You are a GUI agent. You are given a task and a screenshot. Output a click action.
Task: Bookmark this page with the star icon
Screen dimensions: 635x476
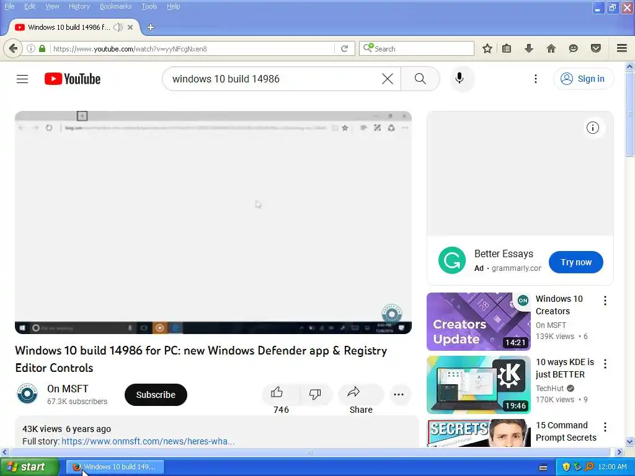pos(487,48)
